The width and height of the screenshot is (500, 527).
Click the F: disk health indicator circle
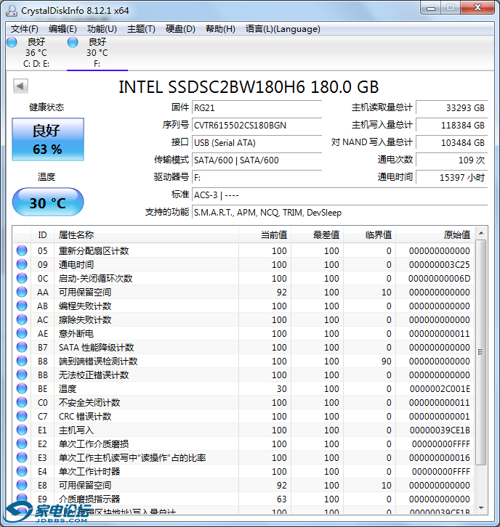pos(73,42)
